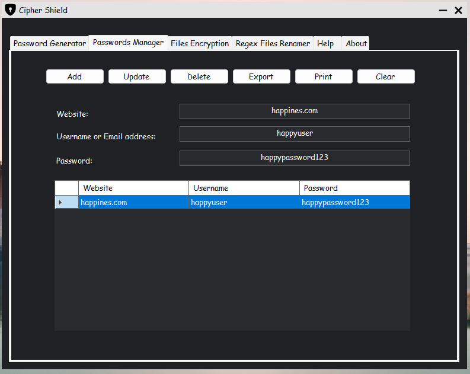This screenshot has height=374, width=470.
Task: Open the Password Generator tab
Action: [x=50, y=43]
